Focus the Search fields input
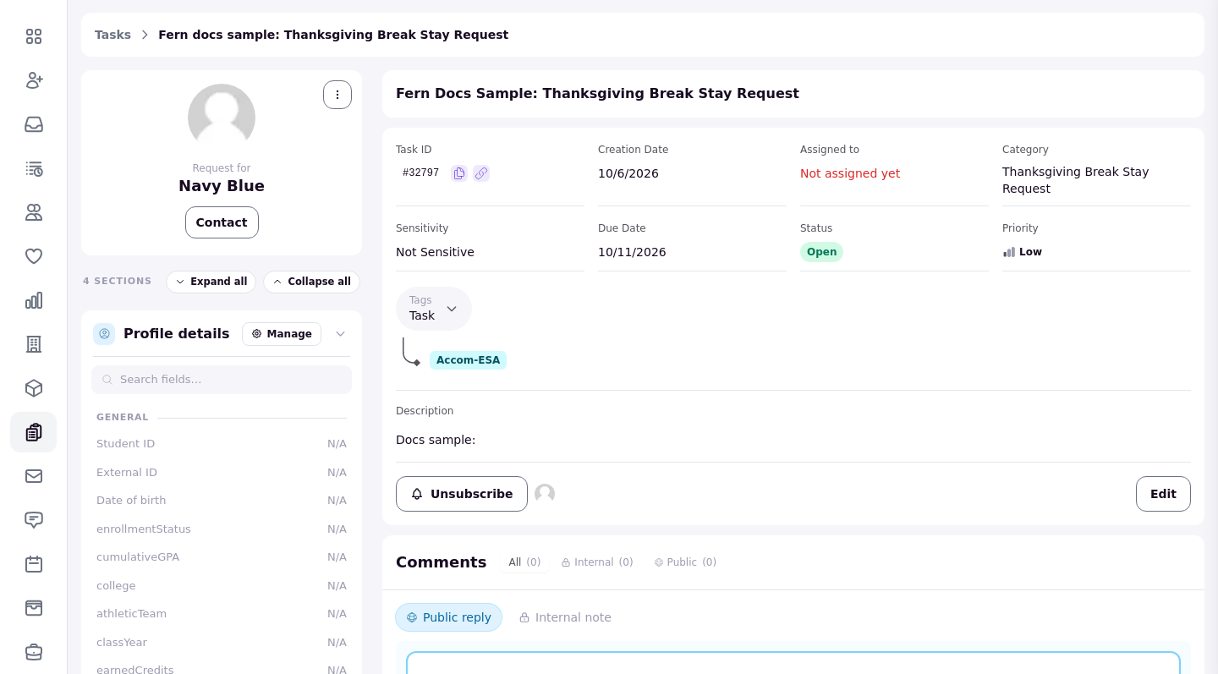1218x674 pixels. tap(222, 380)
